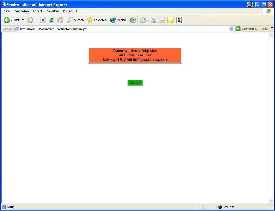Click the info 'i' toolbar icon

click(x=179, y=20)
